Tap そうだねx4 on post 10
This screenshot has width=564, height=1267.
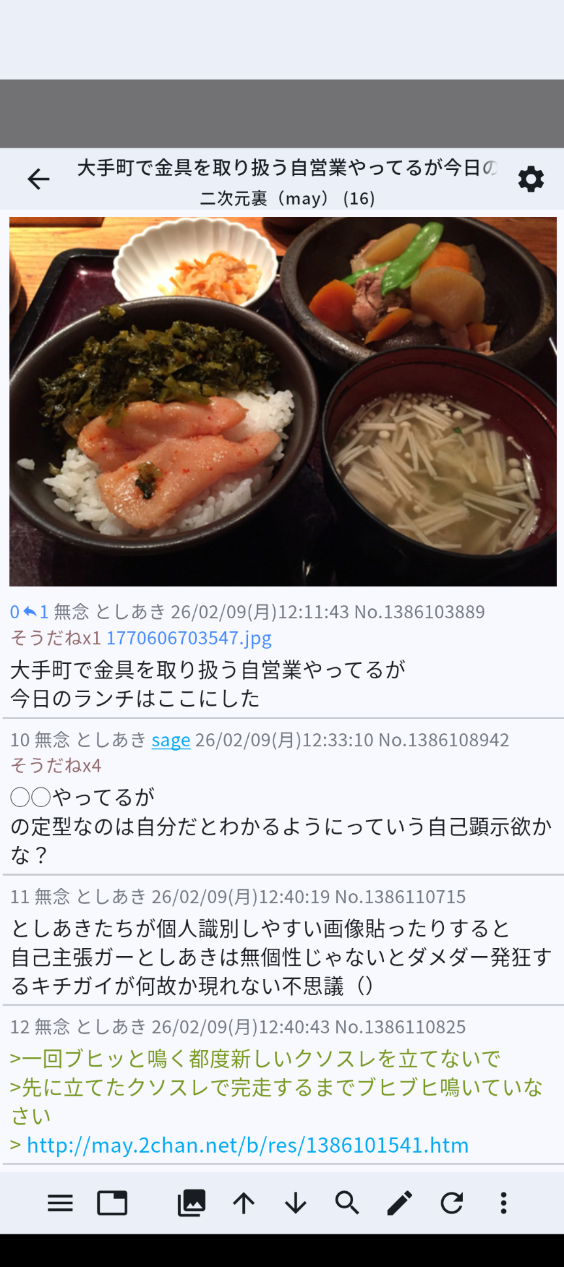point(55,765)
